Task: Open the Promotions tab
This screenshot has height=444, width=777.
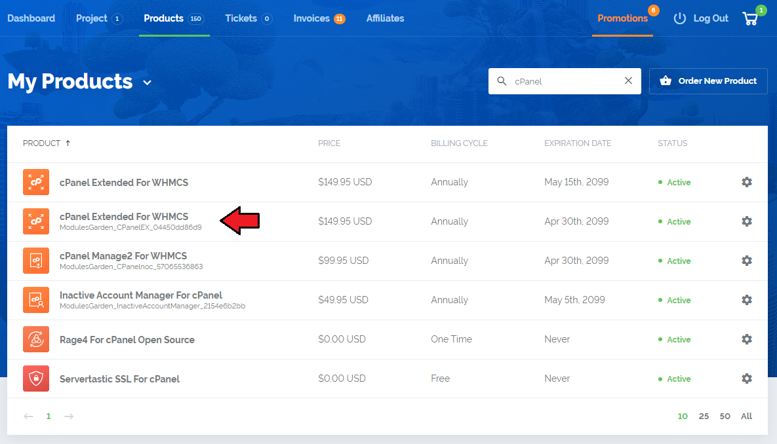Action: tap(622, 18)
